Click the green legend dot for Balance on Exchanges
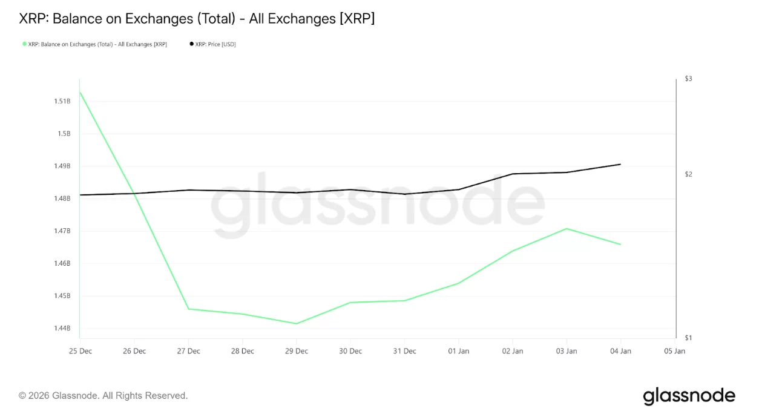Screen dimensions: 759x414 [25, 44]
